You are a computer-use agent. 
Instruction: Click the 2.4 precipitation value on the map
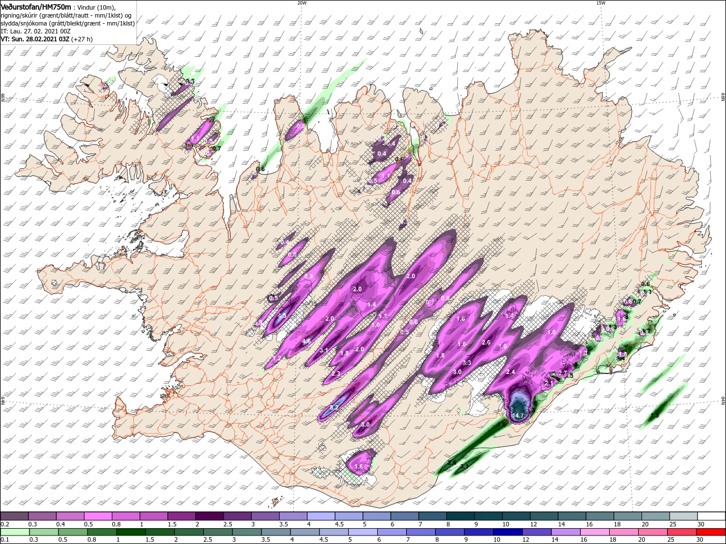coord(510,372)
